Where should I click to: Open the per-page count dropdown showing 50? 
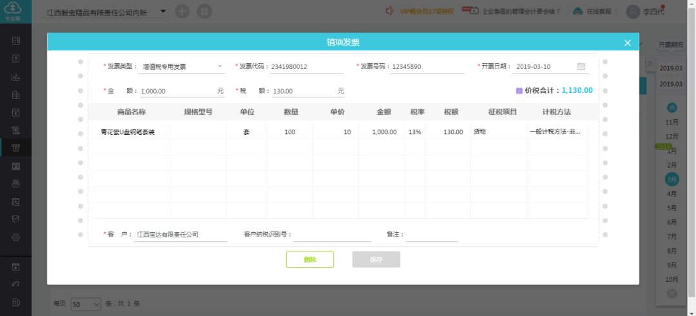(x=86, y=304)
